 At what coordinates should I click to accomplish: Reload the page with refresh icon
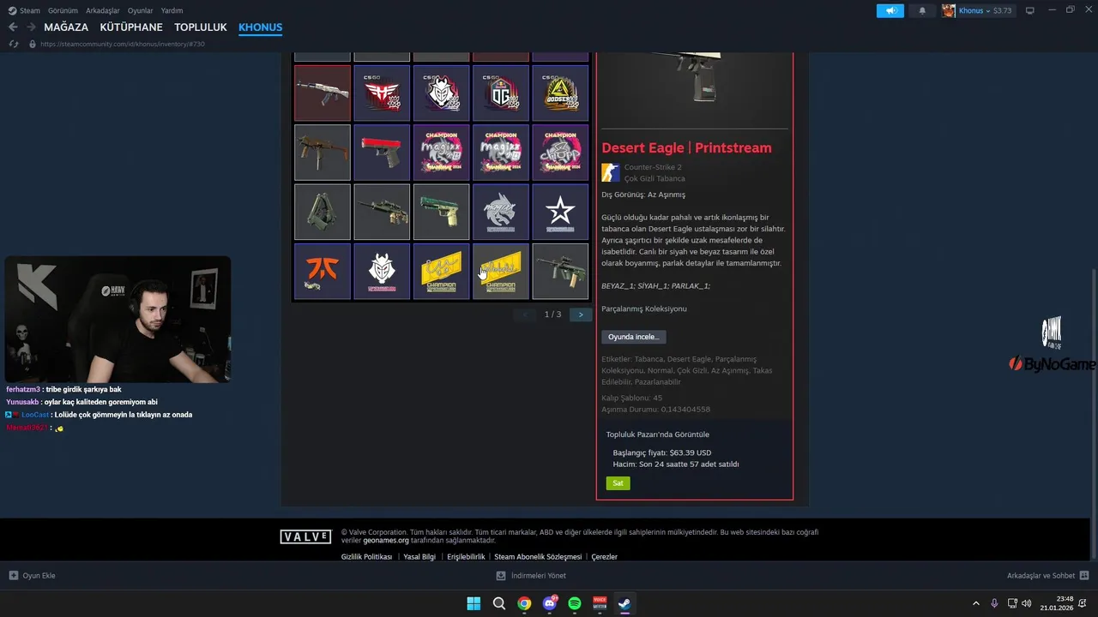pos(14,44)
